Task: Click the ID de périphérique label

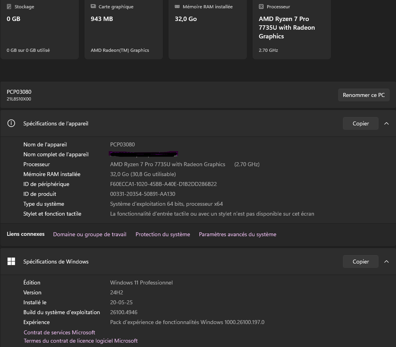Action: (x=46, y=184)
